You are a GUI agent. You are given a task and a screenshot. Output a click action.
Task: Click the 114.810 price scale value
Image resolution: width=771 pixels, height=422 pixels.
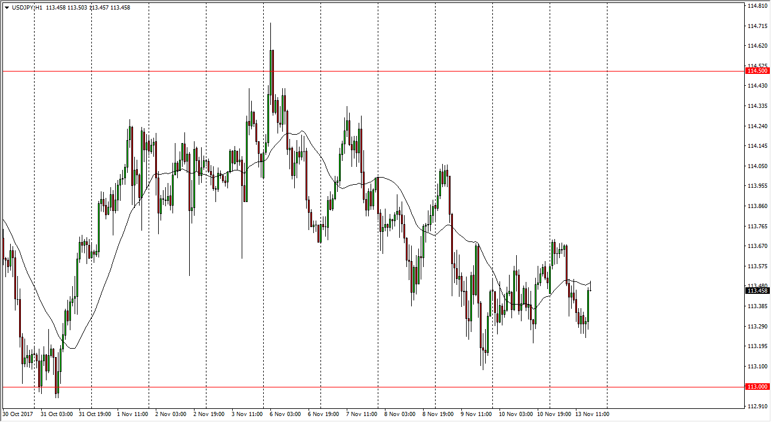click(757, 6)
